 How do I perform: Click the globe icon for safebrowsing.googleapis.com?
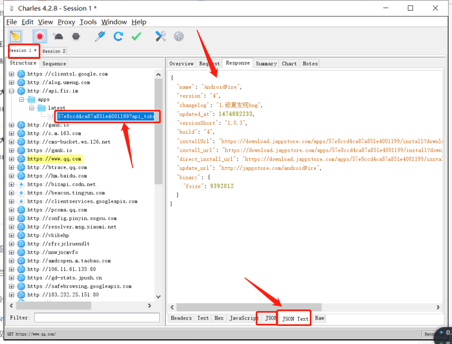pyautogui.click(x=21, y=286)
